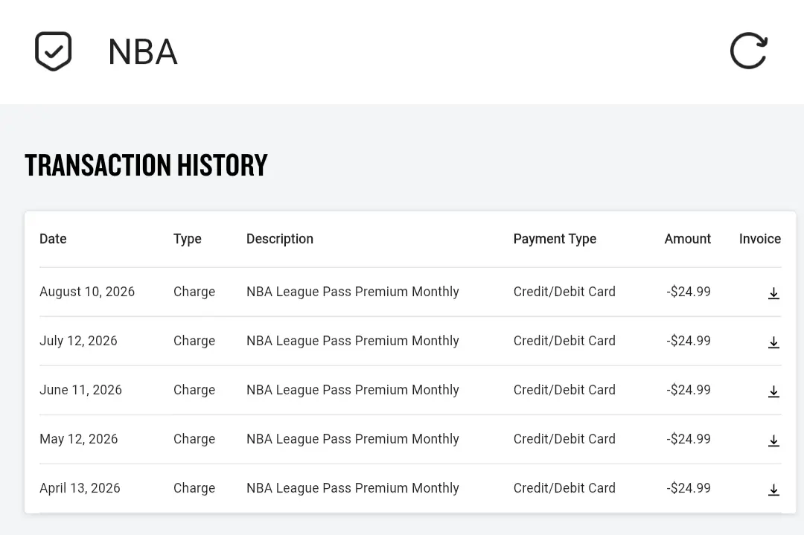Download invoice for July 12, 2026 charge
804x535 pixels.
(773, 342)
